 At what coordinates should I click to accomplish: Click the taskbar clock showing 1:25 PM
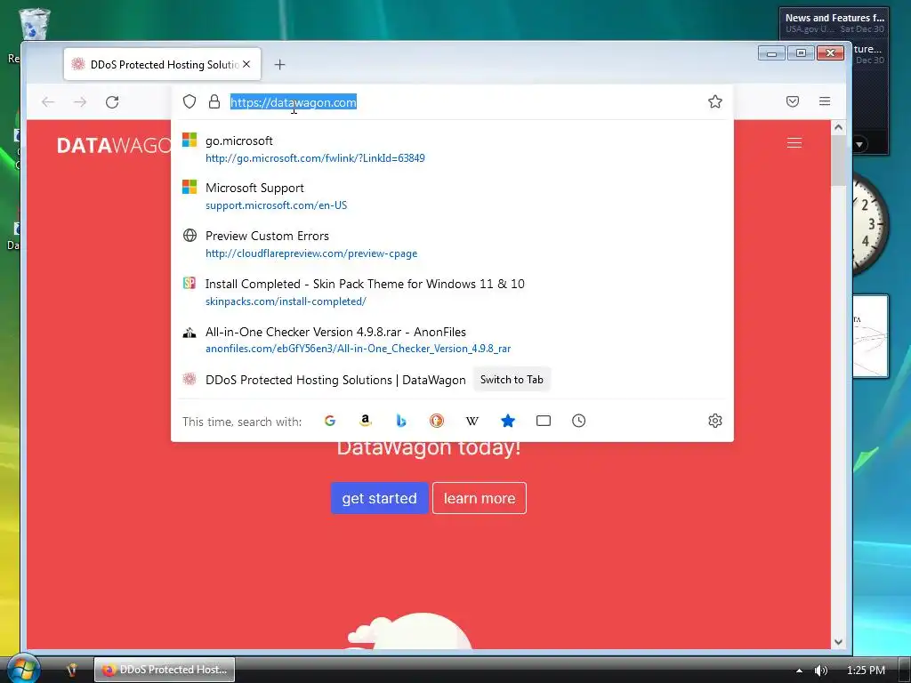point(866,671)
